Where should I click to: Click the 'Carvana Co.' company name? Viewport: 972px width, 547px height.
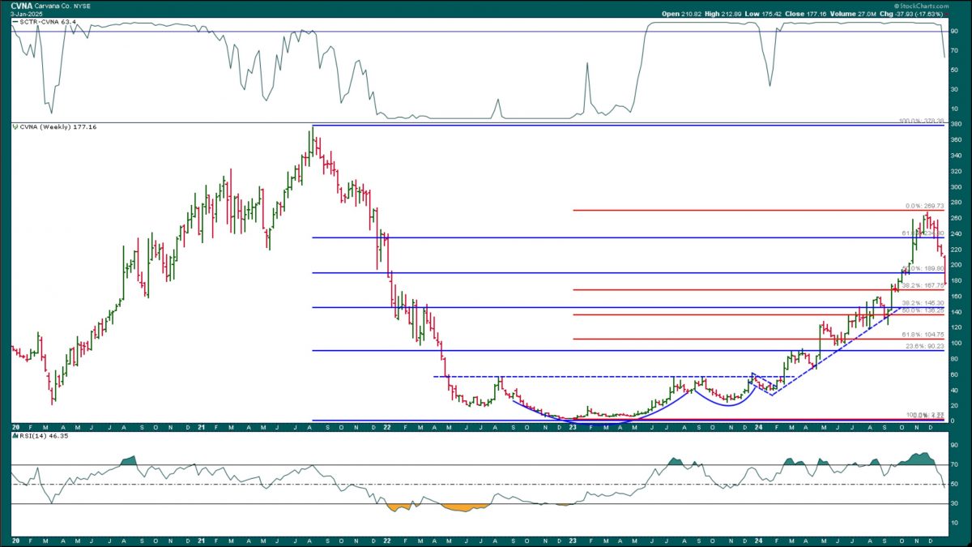53,5
